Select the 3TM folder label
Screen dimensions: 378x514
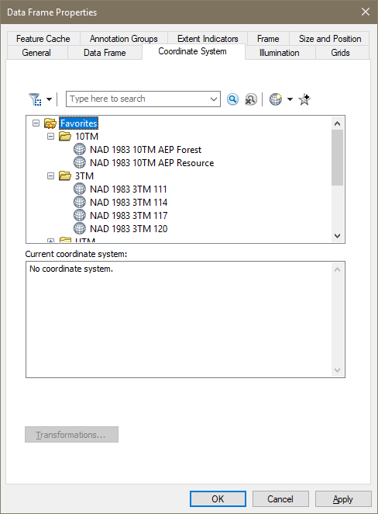click(84, 176)
